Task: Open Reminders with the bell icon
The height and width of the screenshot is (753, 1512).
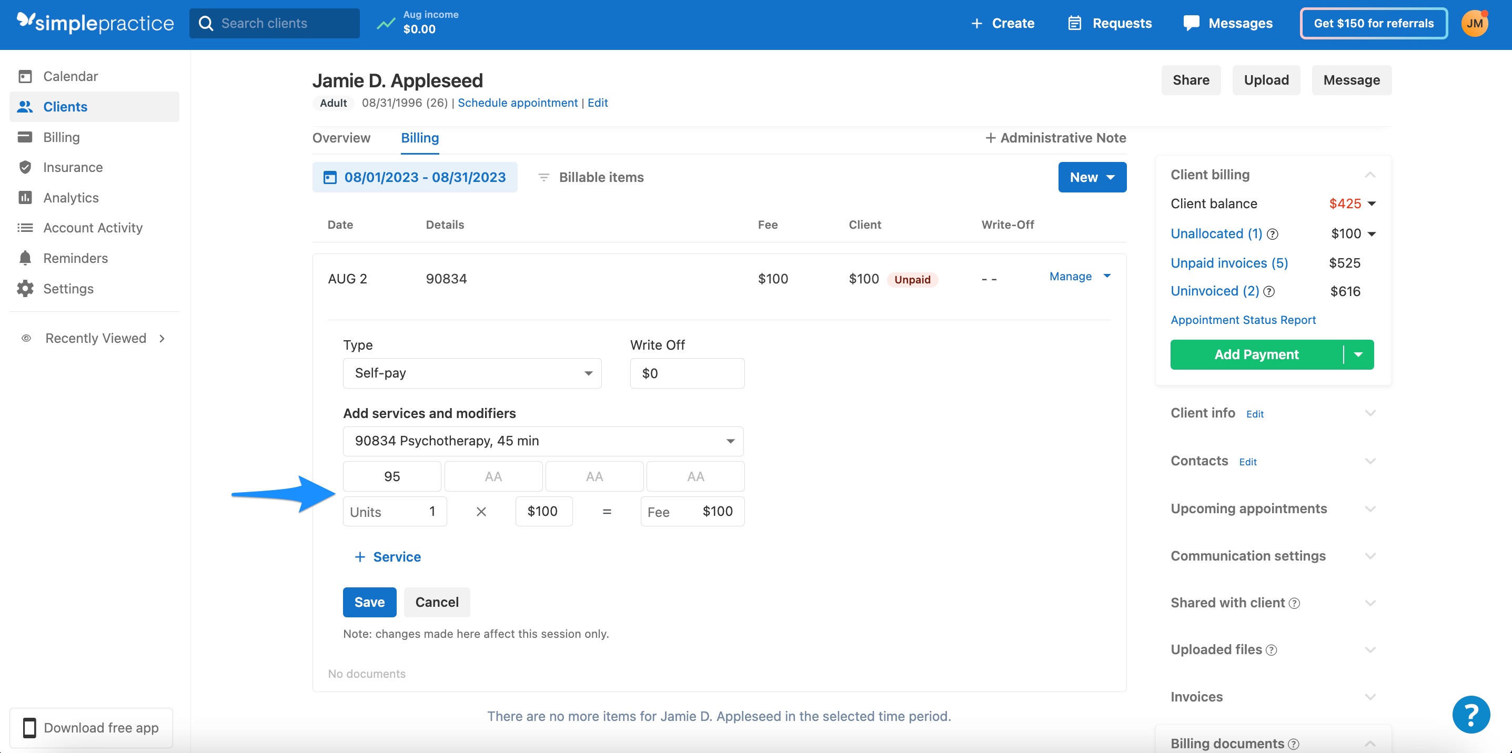Action: [x=76, y=258]
